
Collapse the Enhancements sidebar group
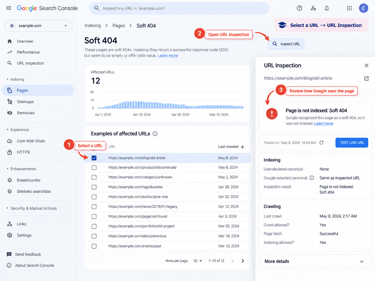pos(21,169)
